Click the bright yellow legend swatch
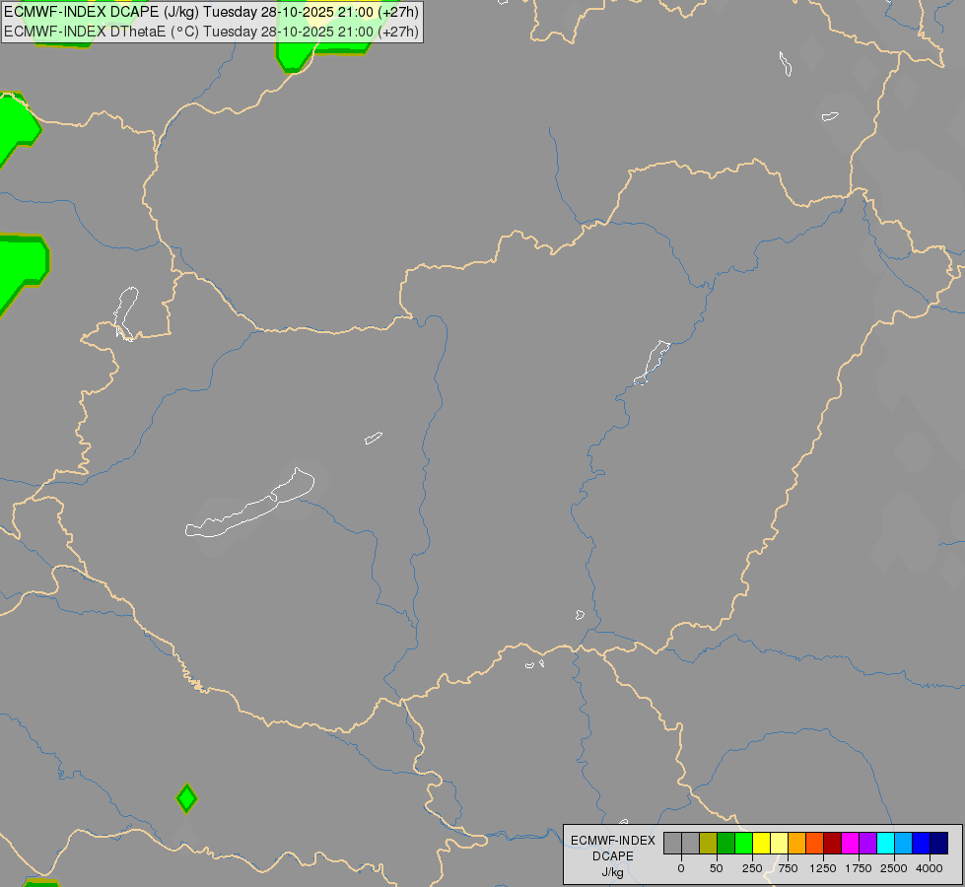This screenshot has height=887, width=965. tap(762, 844)
